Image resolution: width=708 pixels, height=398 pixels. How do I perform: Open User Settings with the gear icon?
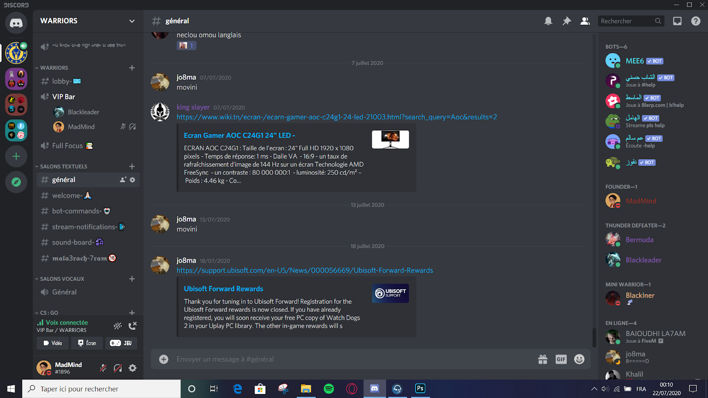pos(132,367)
